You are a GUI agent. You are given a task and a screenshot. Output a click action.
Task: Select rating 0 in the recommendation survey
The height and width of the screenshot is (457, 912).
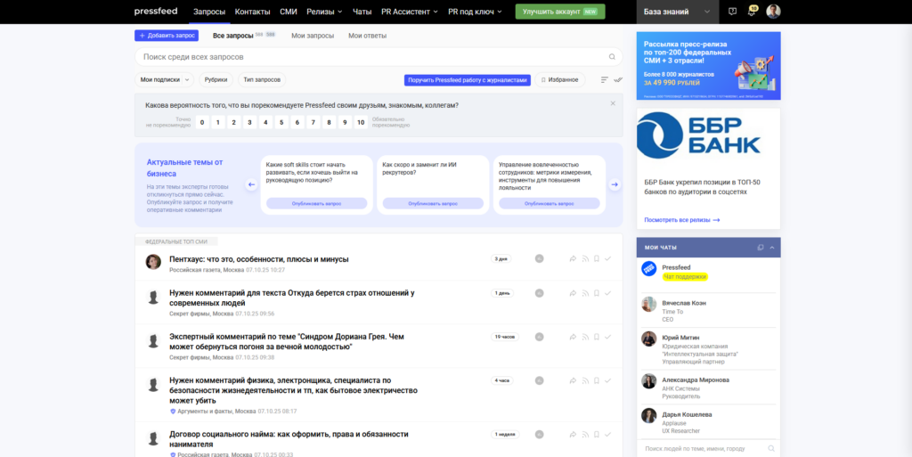tap(202, 122)
